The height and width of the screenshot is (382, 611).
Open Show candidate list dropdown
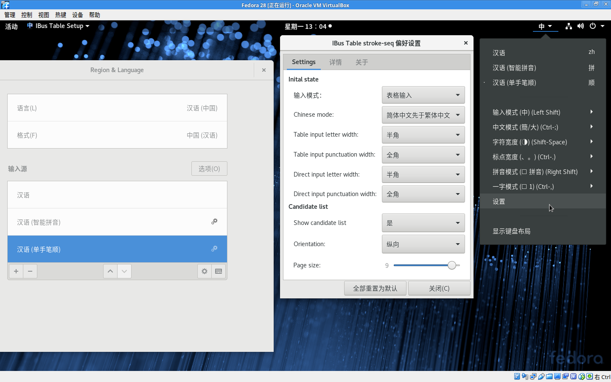(423, 223)
